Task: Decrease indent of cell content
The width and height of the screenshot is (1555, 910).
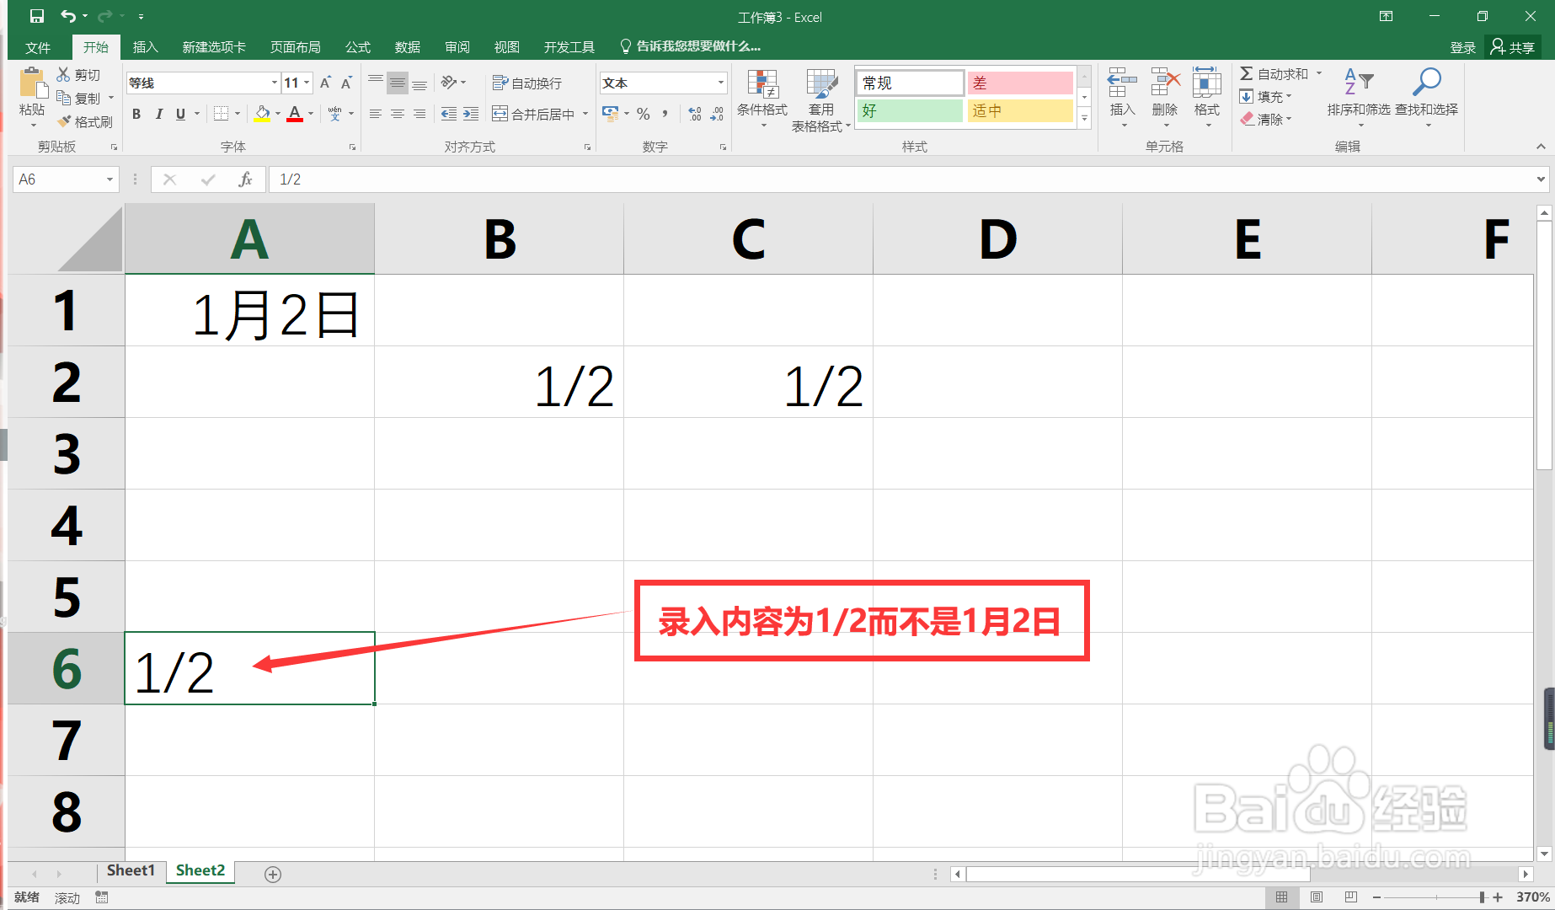Action: click(449, 114)
